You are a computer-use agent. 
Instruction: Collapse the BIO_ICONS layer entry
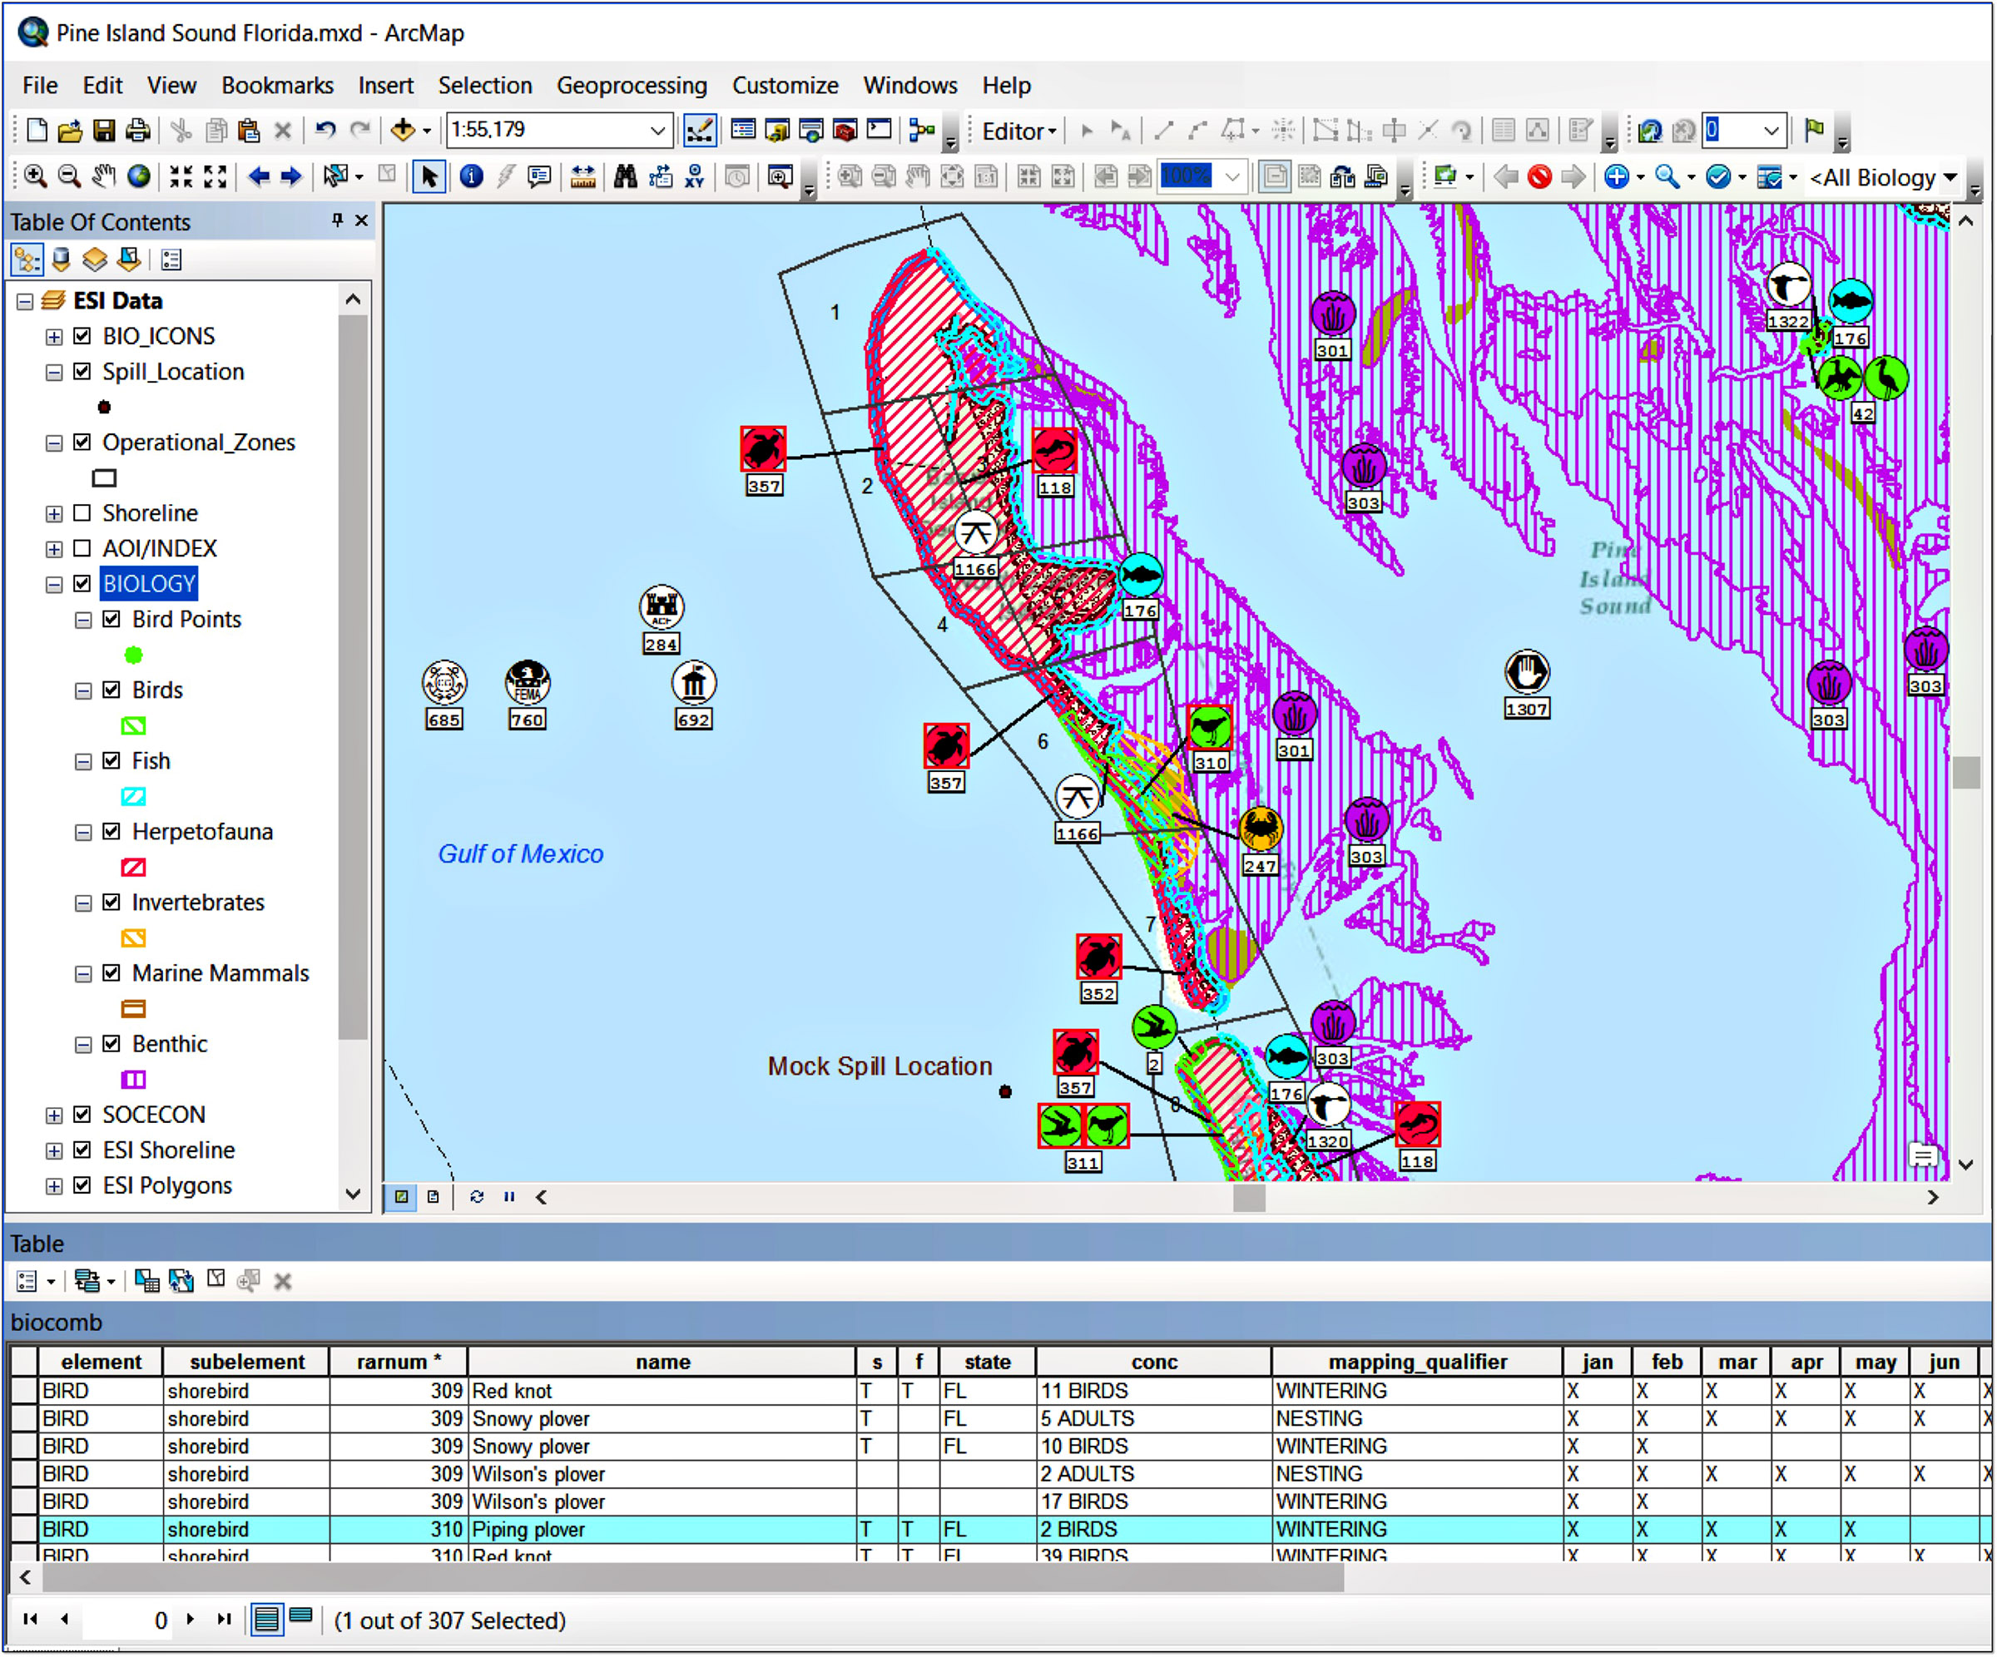pos(53,335)
